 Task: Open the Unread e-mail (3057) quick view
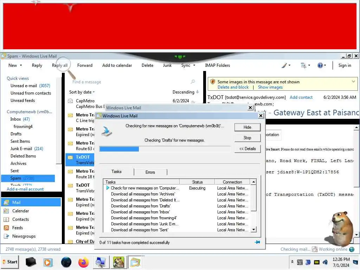30,86
